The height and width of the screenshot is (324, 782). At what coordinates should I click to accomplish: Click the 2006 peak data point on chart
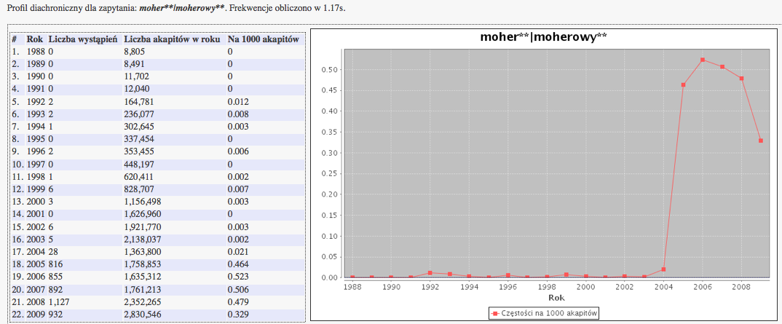tap(703, 60)
